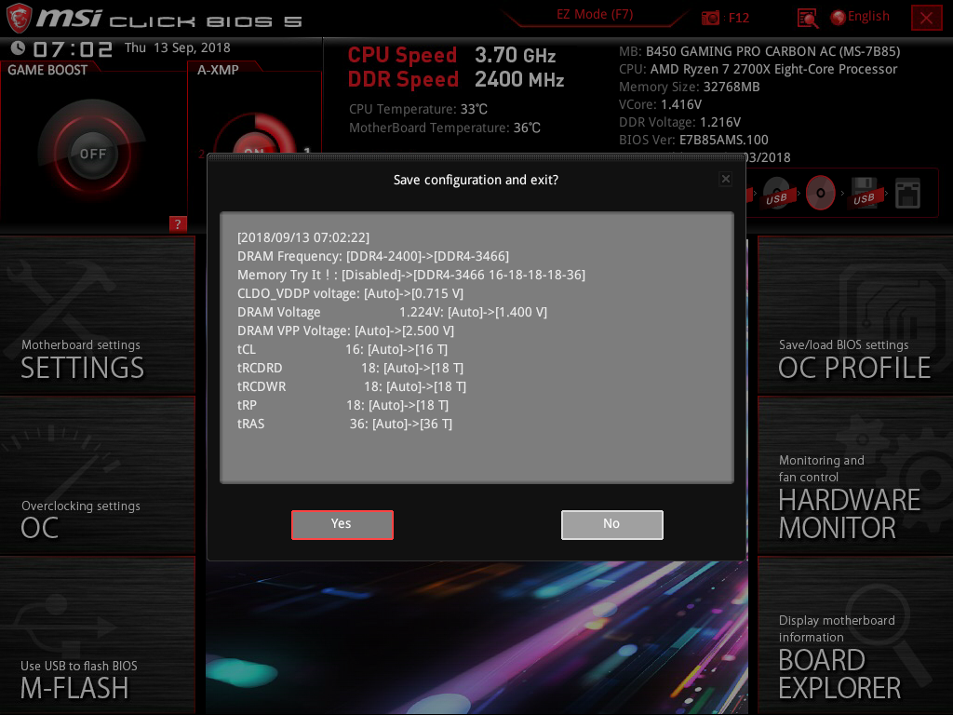953x715 pixels.
Task: Click the MSI dragon logo
Action: tap(19, 18)
